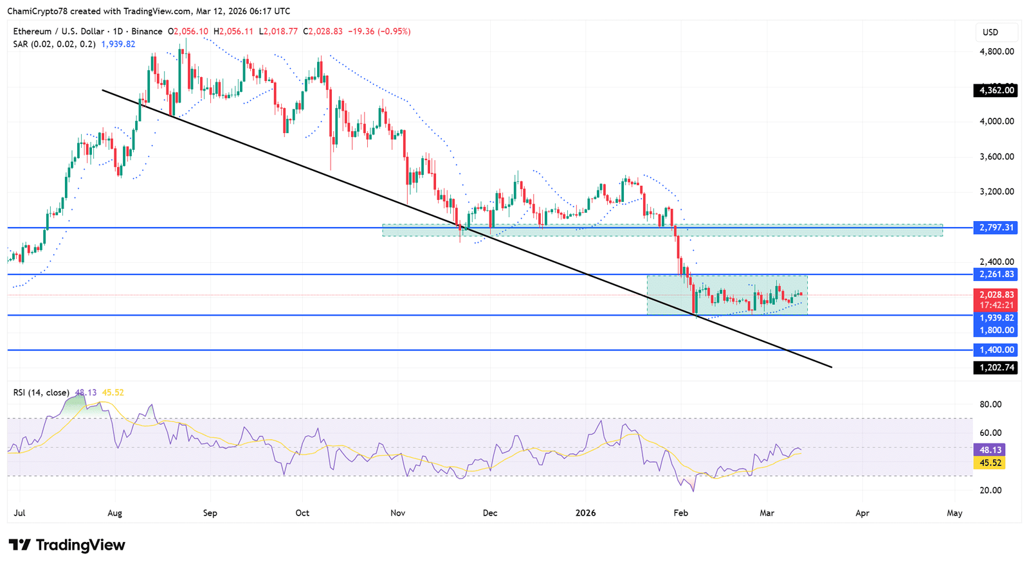This screenshot has height=567, width=1029.
Task: Click the 2,797.31 blue price label
Action: (x=996, y=228)
